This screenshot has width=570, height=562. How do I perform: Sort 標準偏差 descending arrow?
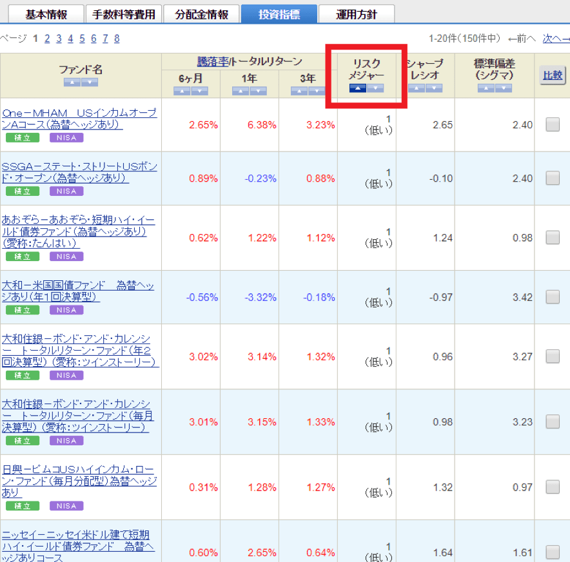504,88
